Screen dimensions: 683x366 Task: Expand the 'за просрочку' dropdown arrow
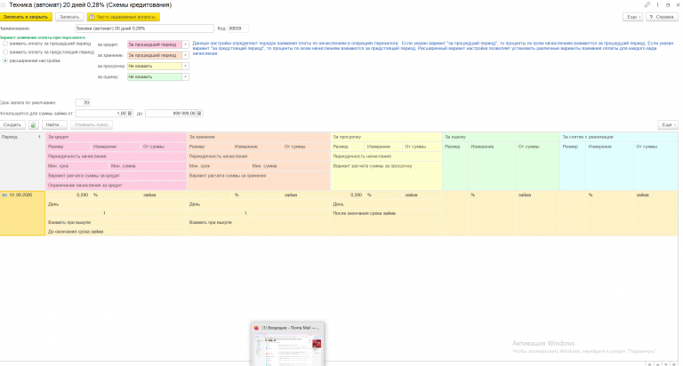[185, 66]
